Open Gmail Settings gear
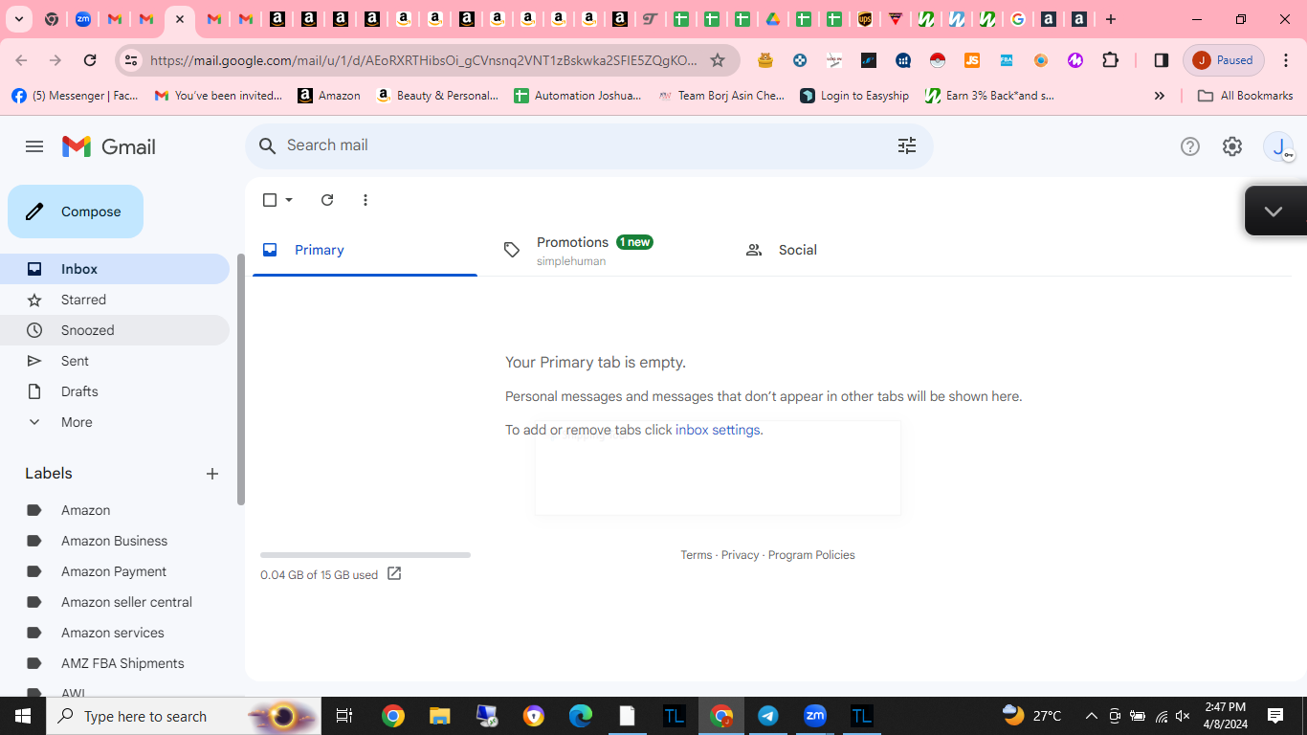The image size is (1307, 735). coord(1232,146)
